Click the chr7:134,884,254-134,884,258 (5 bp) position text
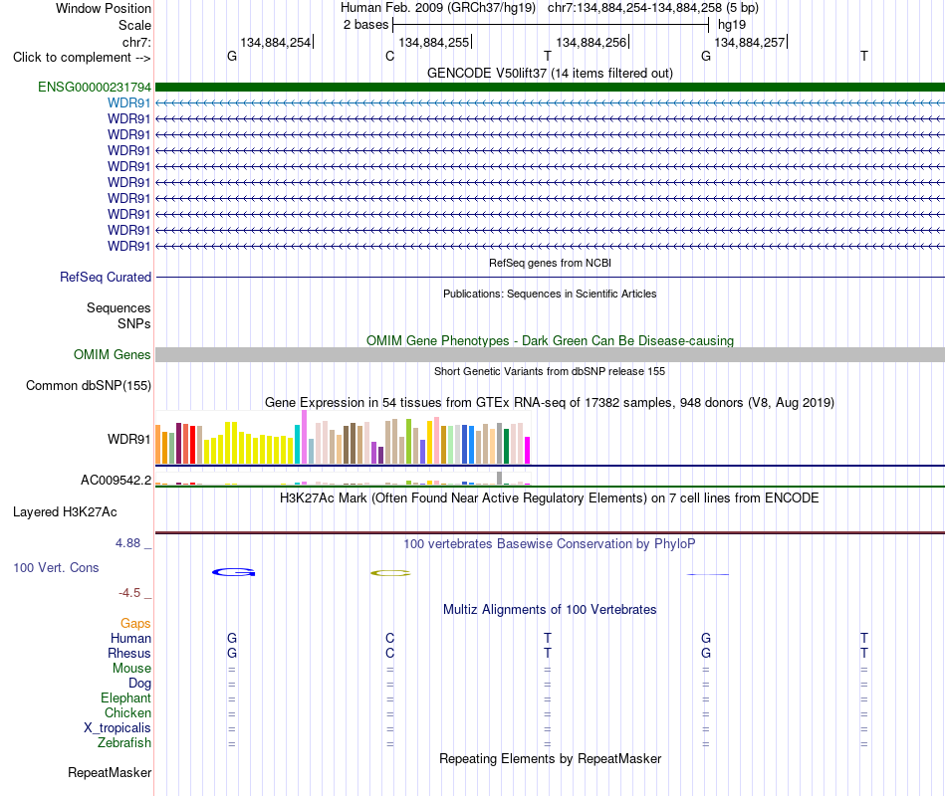This screenshot has height=796, width=946. point(653,8)
